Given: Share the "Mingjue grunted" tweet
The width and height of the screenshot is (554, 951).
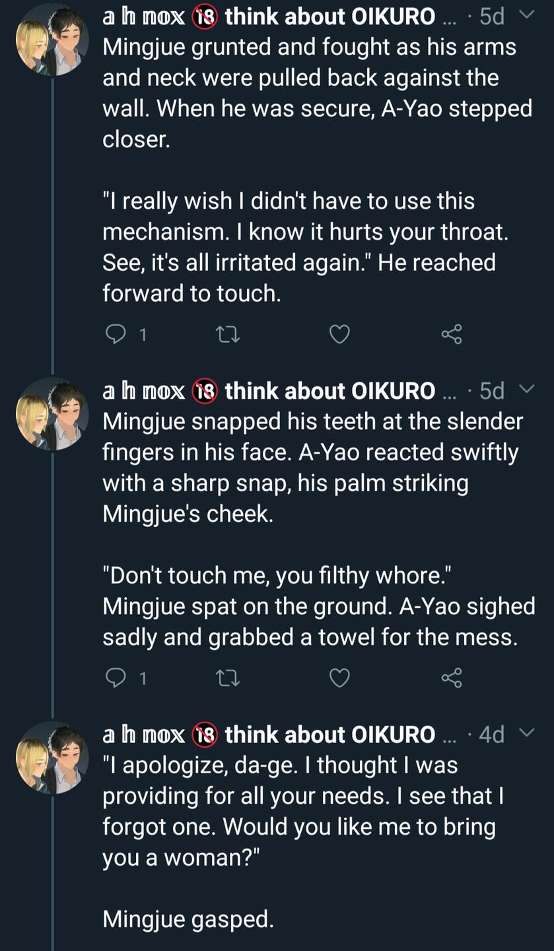Looking at the screenshot, I should click(452, 335).
